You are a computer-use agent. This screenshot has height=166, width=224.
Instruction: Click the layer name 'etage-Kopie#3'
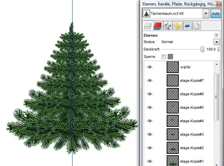coord(192,134)
